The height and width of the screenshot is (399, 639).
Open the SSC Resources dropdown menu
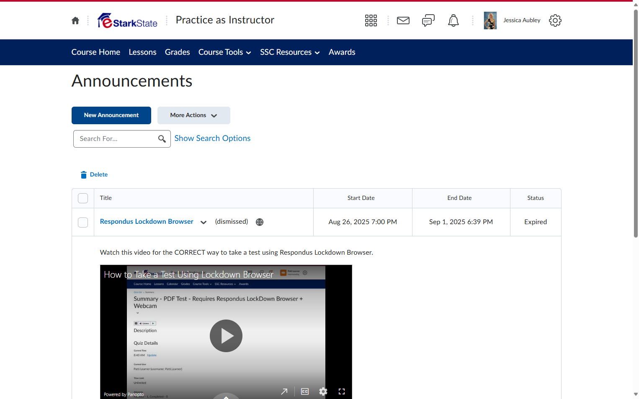pyautogui.click(x=290, y=52)
